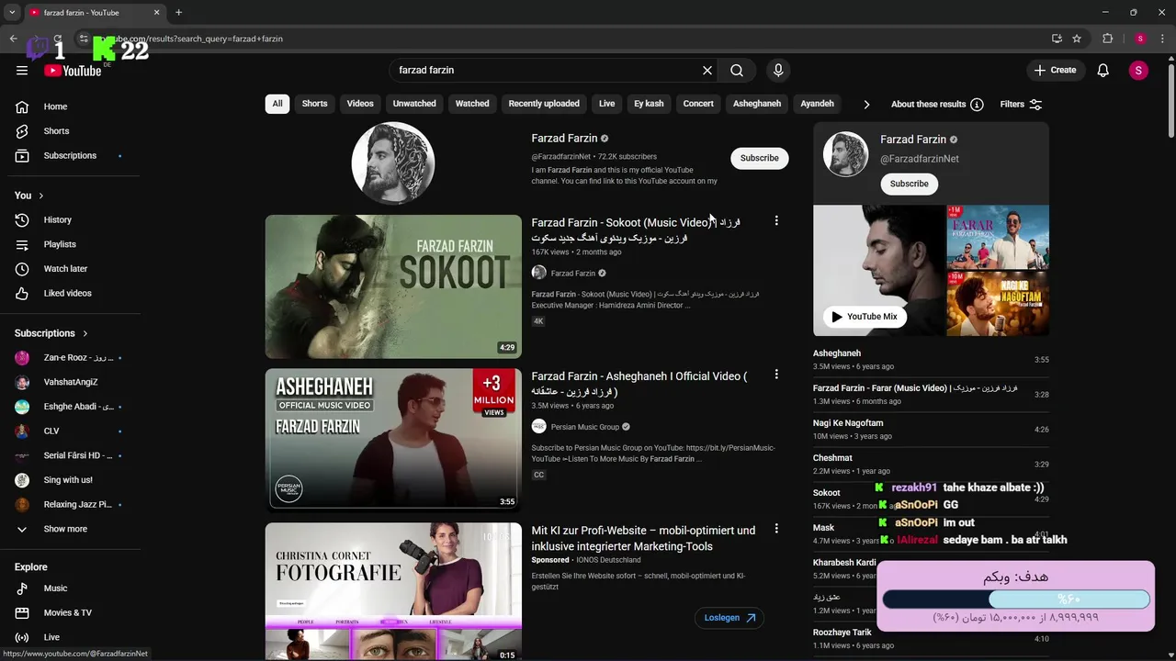Open Farzad Farzin's round channel avatar in results

pos(392,163)
